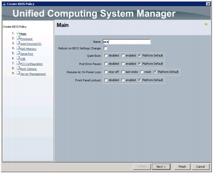
Task: Click the Serial Port page icon
Action: (x=18, y=53)
